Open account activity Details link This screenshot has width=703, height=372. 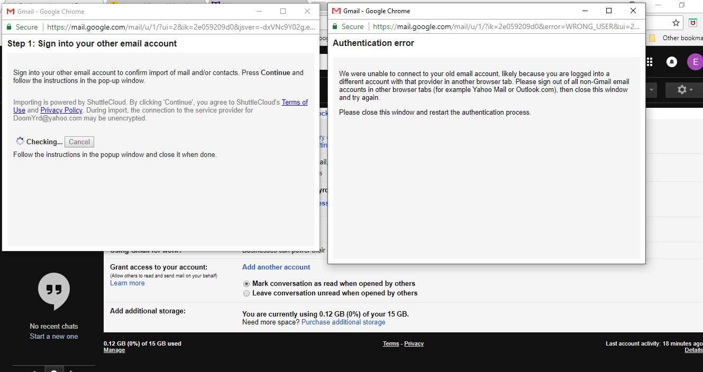(x=693, y=350)
